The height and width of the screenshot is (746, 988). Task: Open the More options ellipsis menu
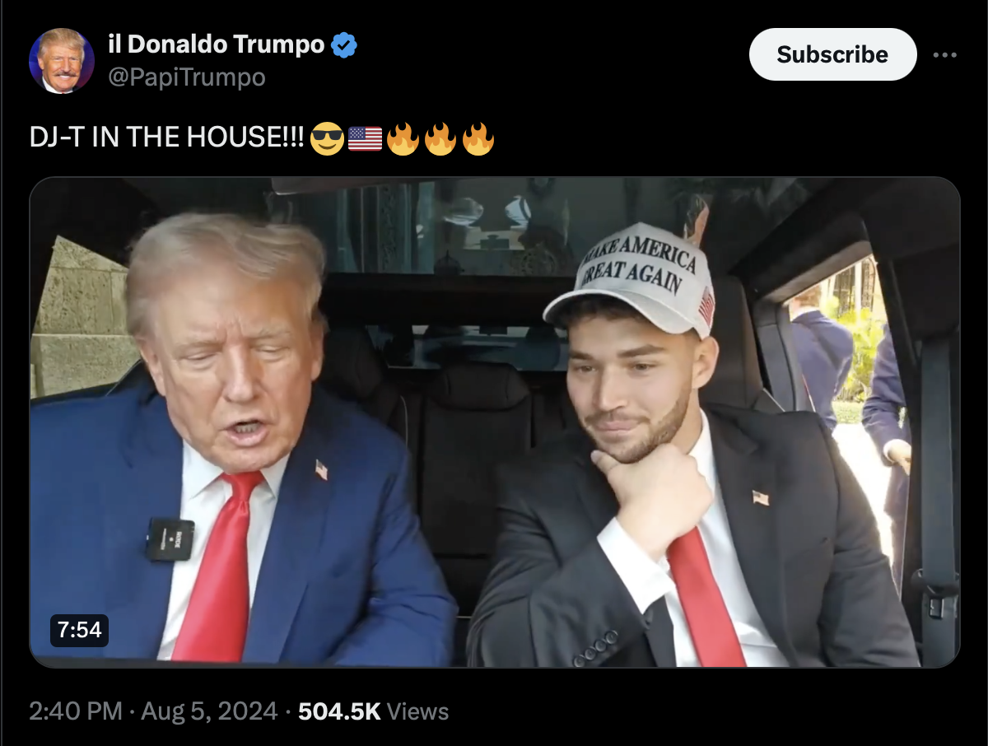(x=944, y=54)
